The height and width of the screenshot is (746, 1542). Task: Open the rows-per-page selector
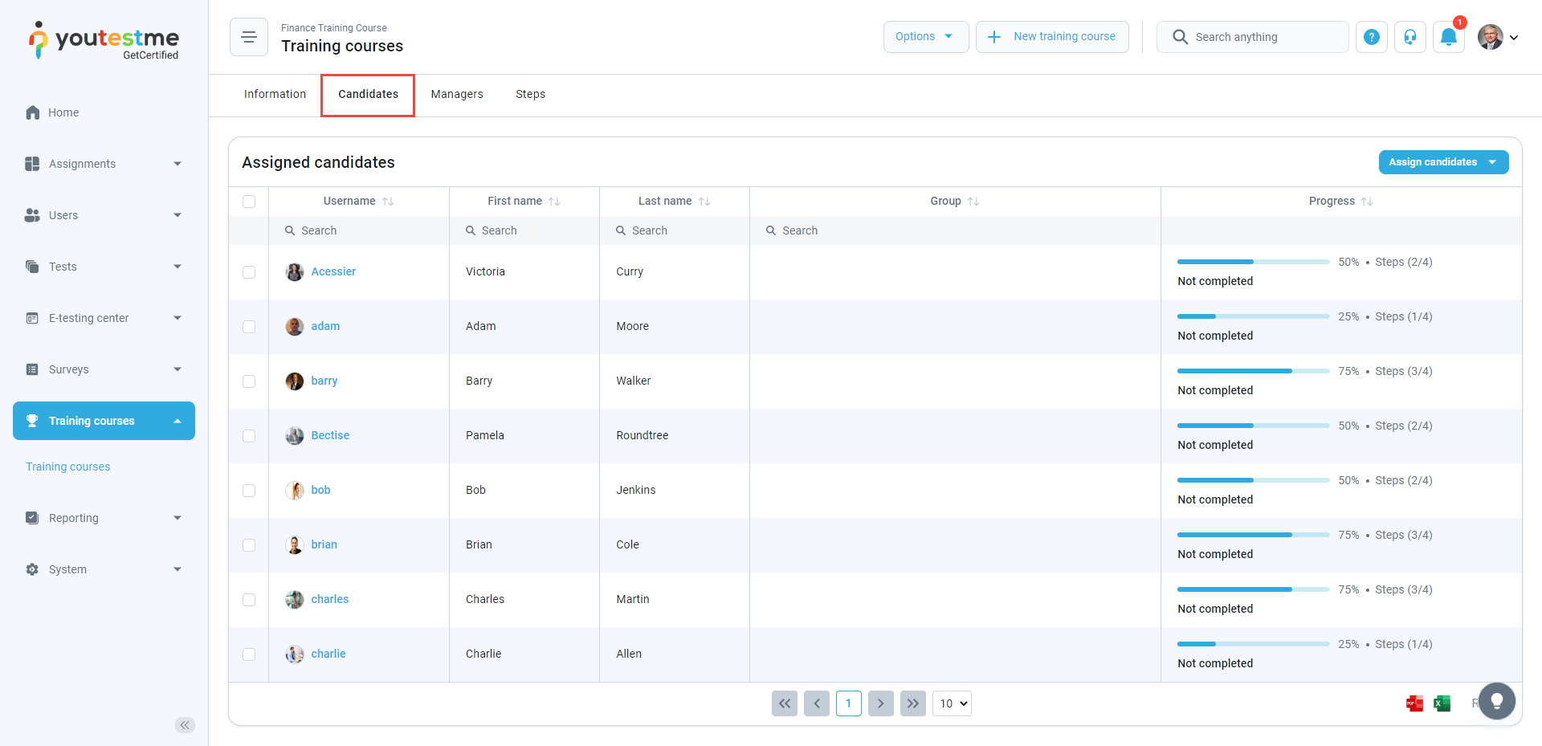click(x=952, y=703)
